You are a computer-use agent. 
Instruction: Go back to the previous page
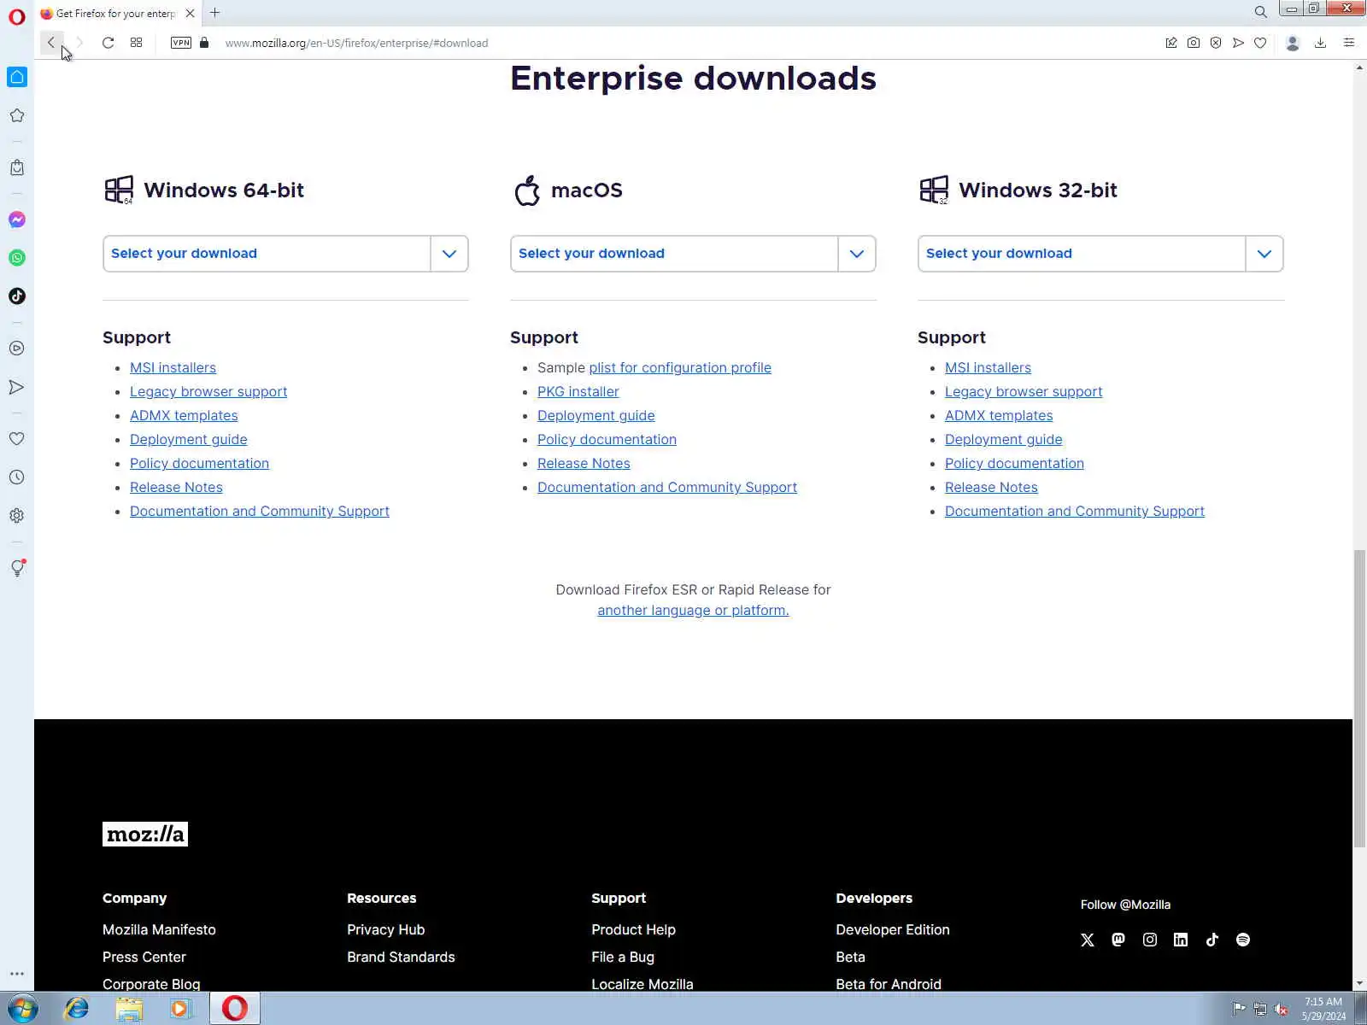click(x=51, y=43)
